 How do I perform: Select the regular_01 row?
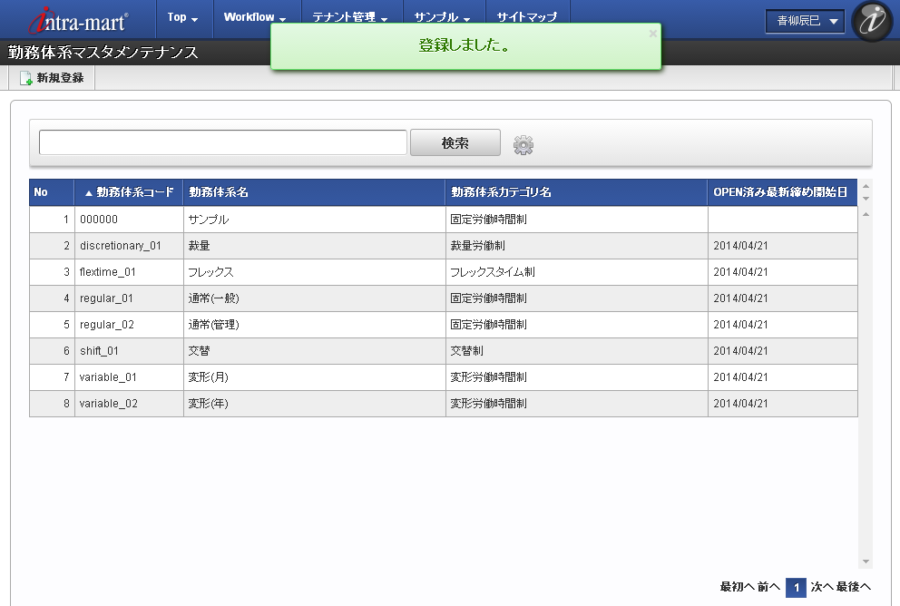click(x=443, y=298)
